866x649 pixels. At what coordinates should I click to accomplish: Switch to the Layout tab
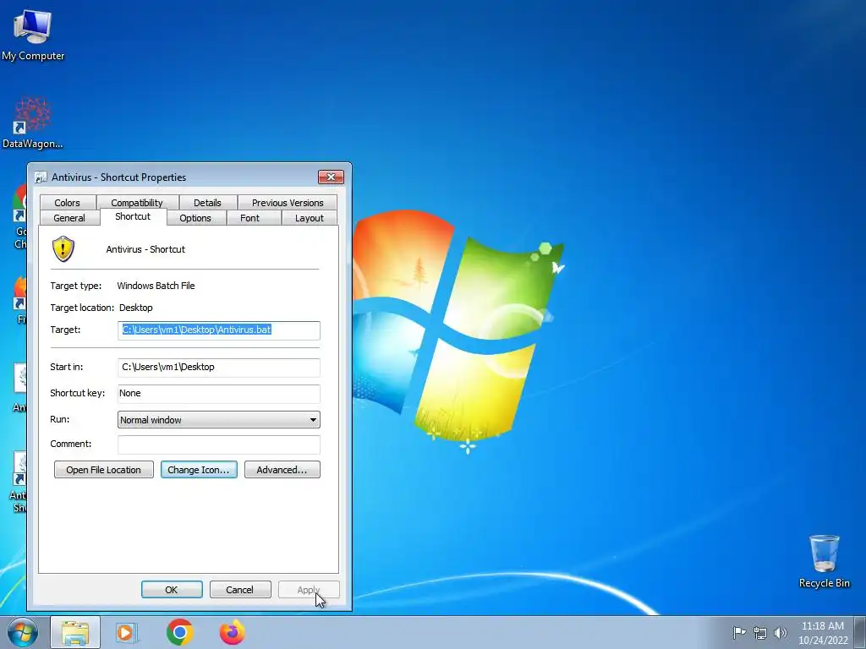(310, 218)
